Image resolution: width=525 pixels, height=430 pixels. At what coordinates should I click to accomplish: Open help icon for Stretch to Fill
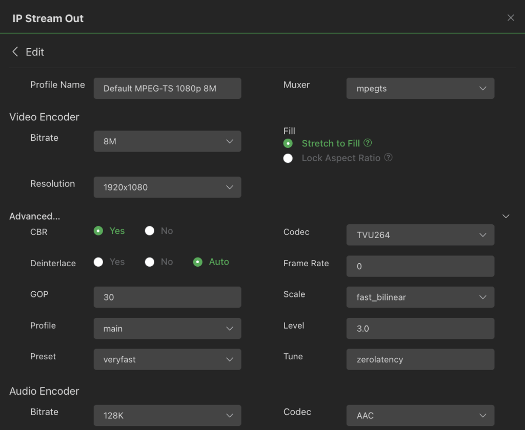coord(368,143)
